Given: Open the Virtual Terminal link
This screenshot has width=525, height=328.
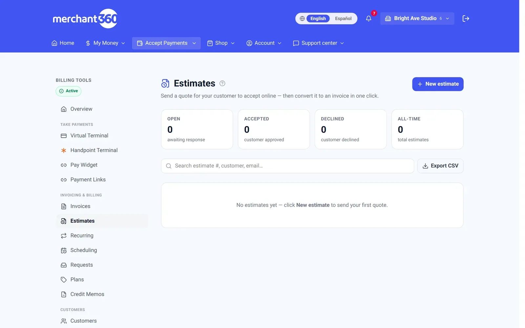Looking at the screenshot, I should coord(102,136).
